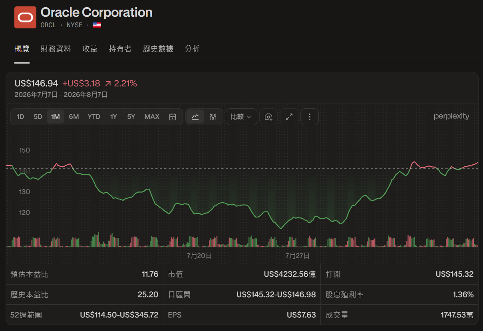The image size is (483, 331).
Task: Select the 1D time range
Action: 20,117
